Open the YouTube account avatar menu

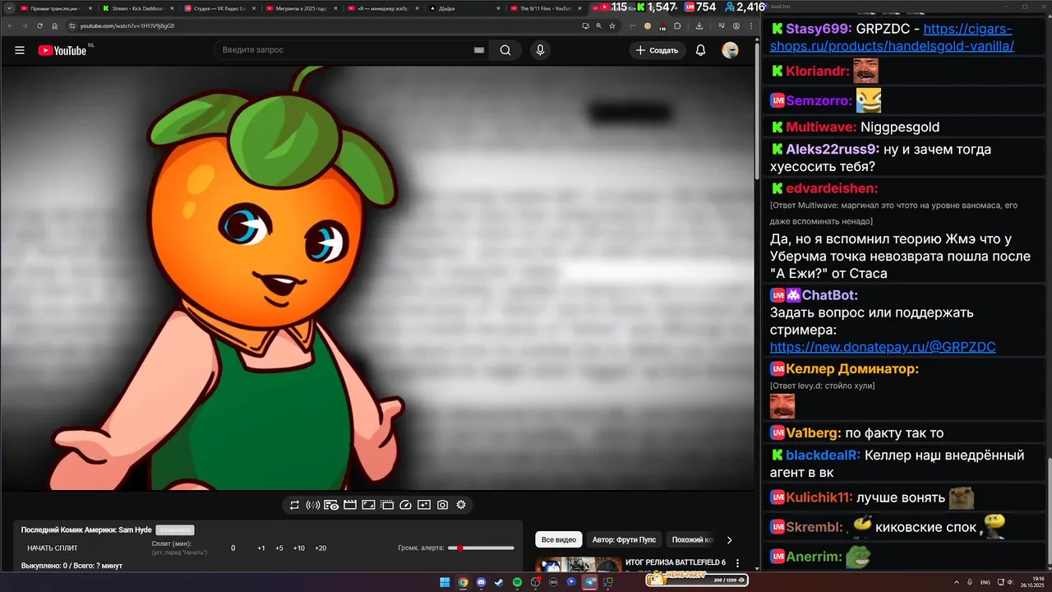click(x=730, y=50)
